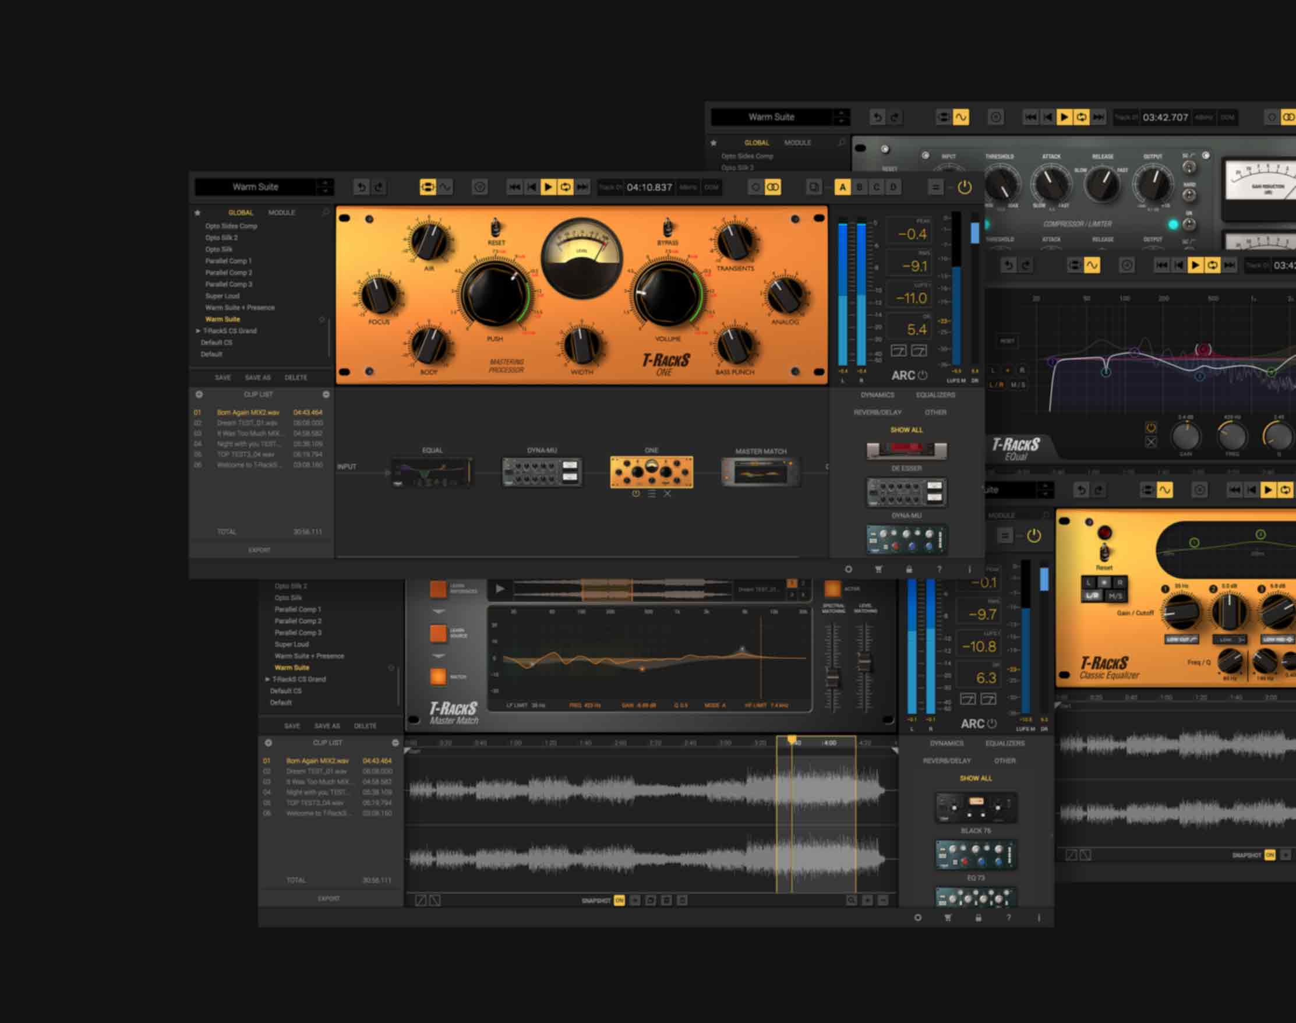Flip the BYPASS switch on T-RackS ONE
This screenshot has height=1023, width=1296.
click(667, 228)
